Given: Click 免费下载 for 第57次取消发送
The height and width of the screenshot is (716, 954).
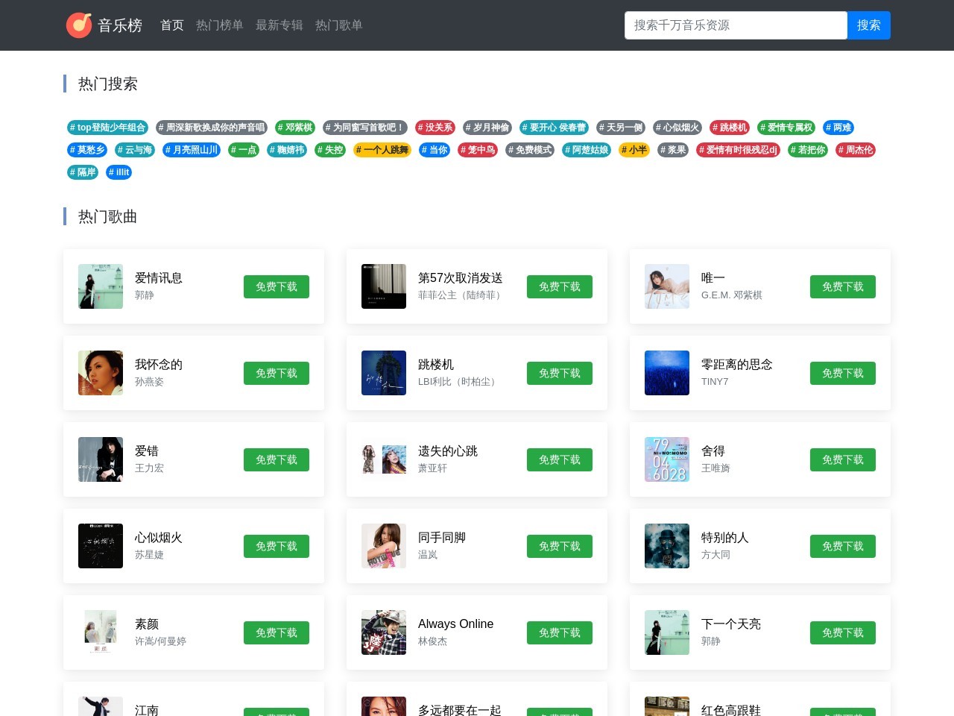Looking at the screenshot, I should coord(560,286).
